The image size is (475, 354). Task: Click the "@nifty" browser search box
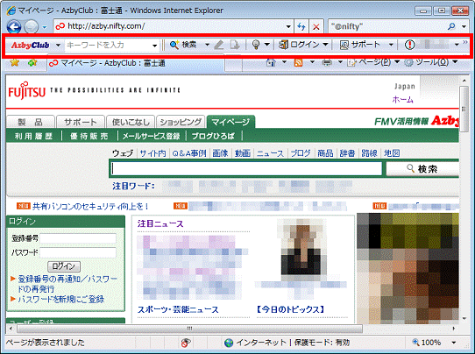point(386,26)
